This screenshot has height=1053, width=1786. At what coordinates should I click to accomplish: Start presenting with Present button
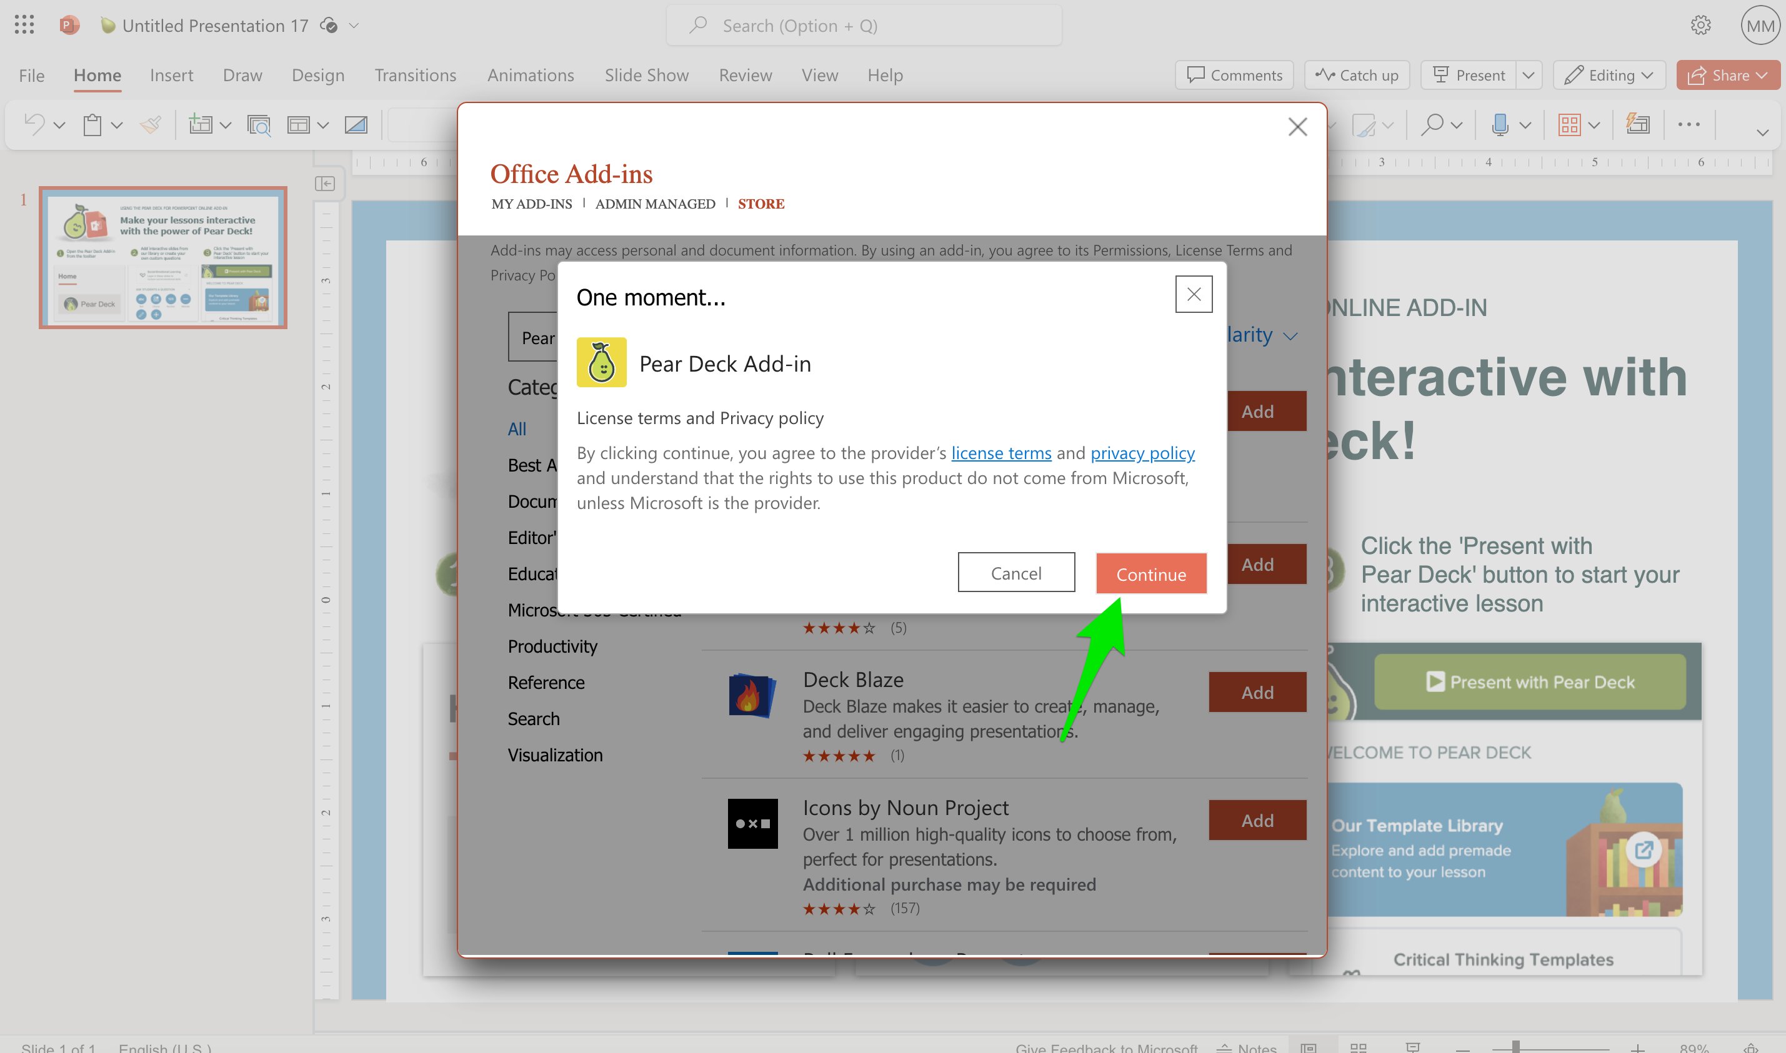click(x=1468, y=75)
